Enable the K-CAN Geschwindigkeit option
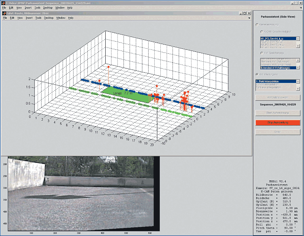 [x=261, y=31]
